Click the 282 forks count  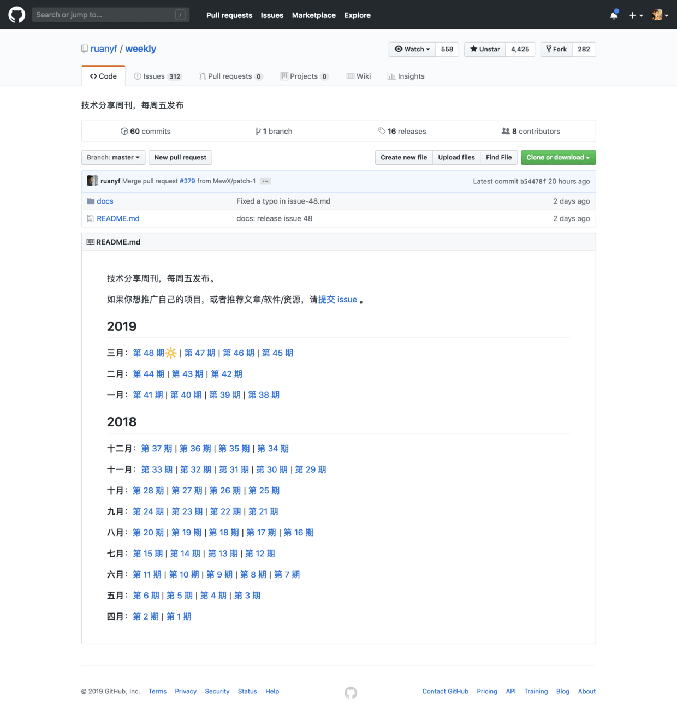pos(584,49)
